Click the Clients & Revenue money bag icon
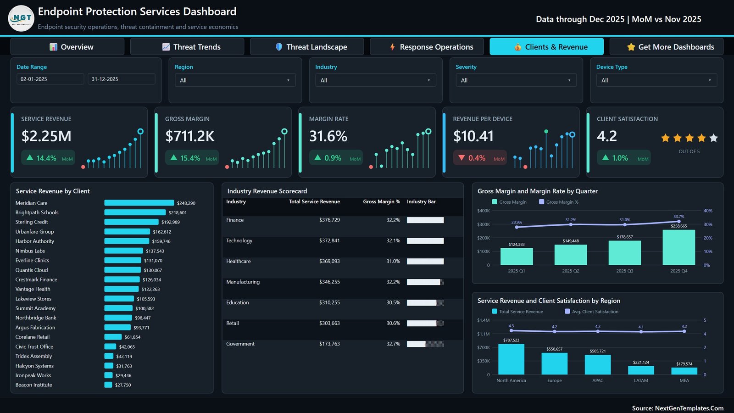734x413 pixels. click(x=518, y=47)
